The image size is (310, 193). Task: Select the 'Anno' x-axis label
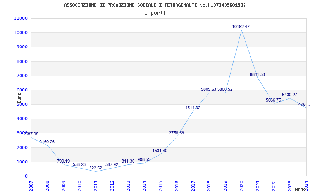click(301, 189)
